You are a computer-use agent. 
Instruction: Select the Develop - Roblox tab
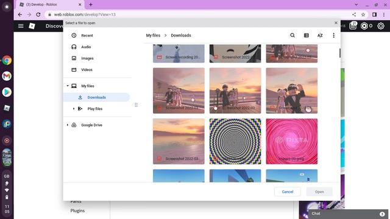(x=50, y=4)
